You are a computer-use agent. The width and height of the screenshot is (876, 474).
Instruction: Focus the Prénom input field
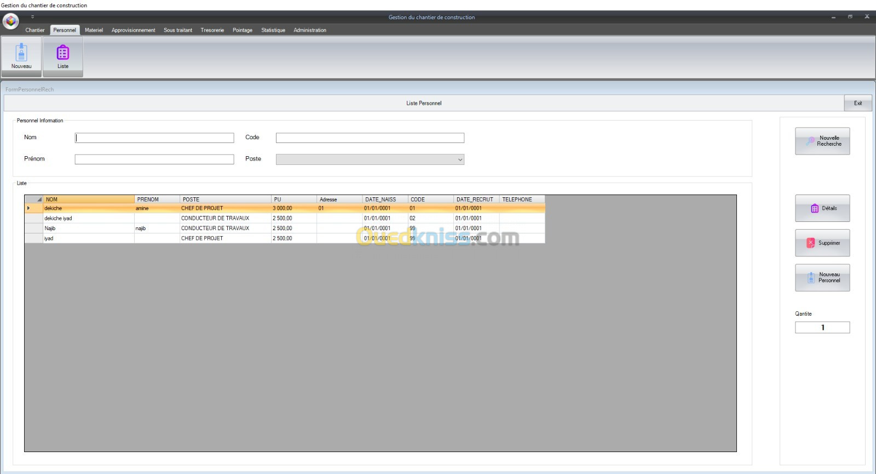pyautogui.click(x=154, y=159)
